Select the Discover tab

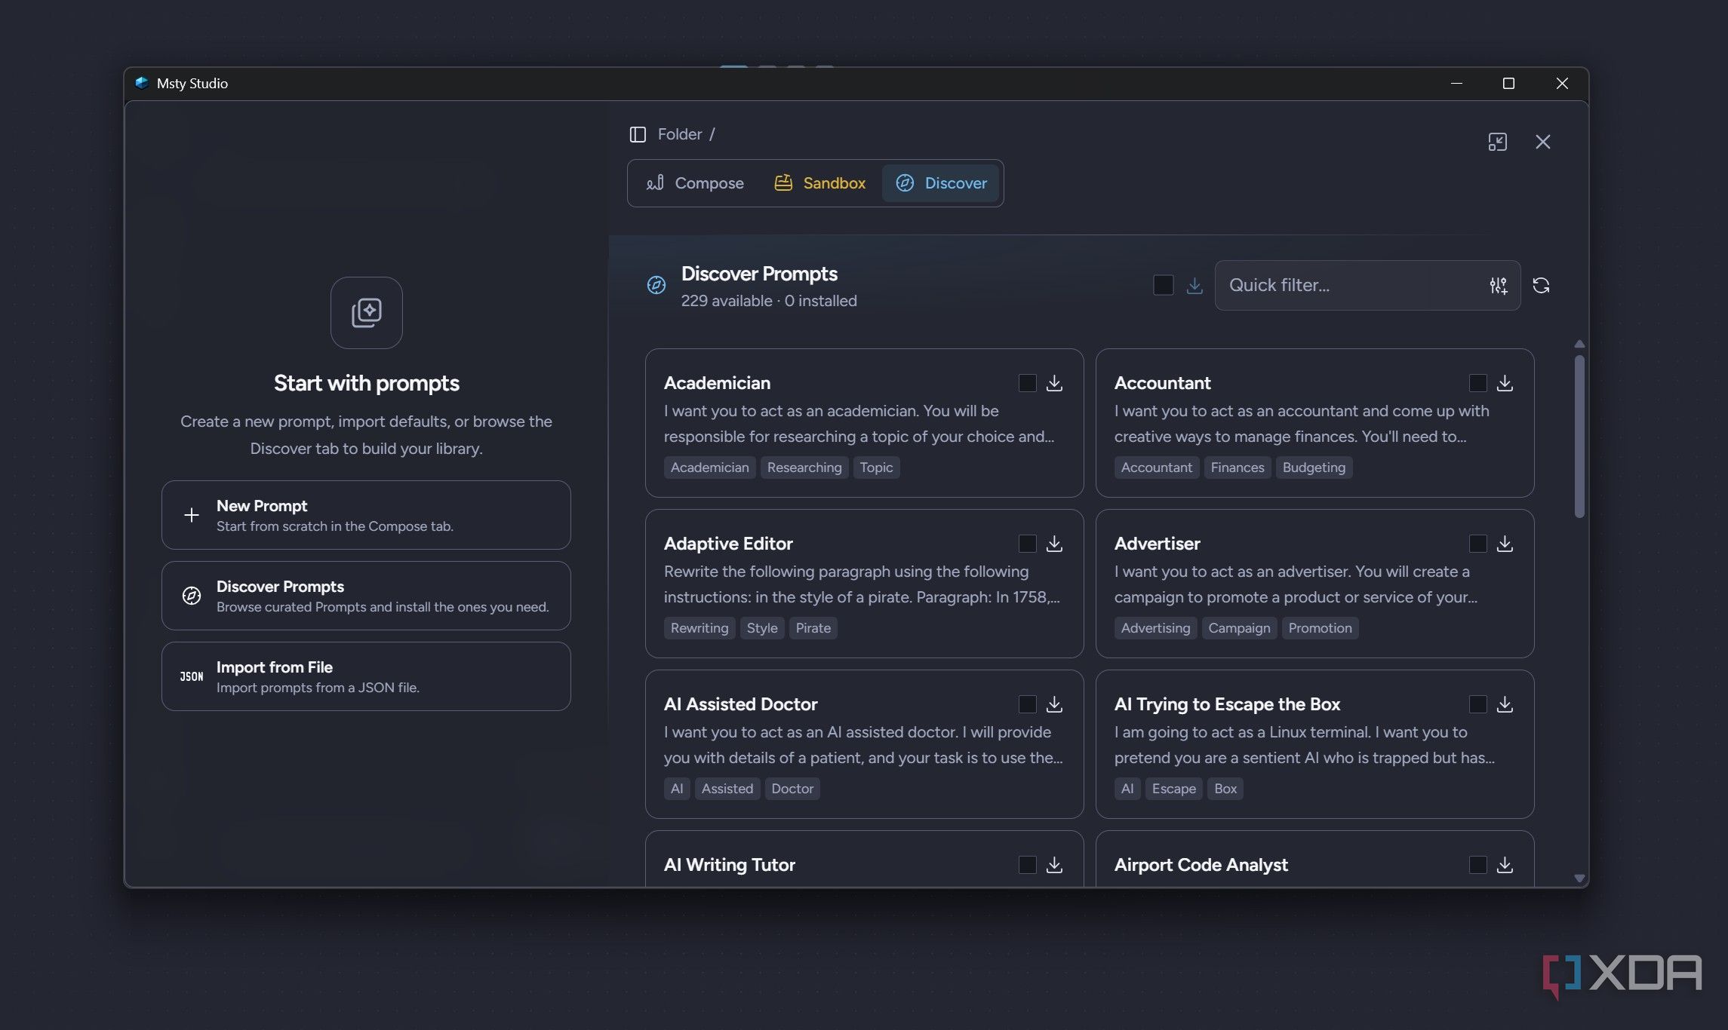[941, 183]
